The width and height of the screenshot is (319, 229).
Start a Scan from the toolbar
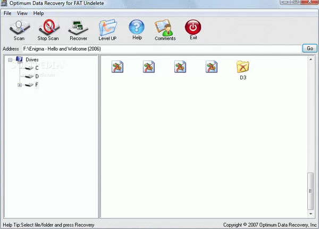[x=20, y=30]
